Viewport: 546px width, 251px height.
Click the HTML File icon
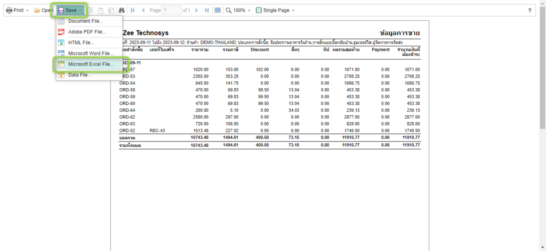(61, 43)
